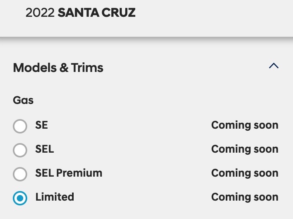This screenshot has height=219, width=293.
Task: Choose the SEL trim radio button
Action: click(20, 150)
